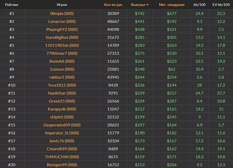233x168 pixels.
Task: Select hands count 44098
Action: coord(113,29)
